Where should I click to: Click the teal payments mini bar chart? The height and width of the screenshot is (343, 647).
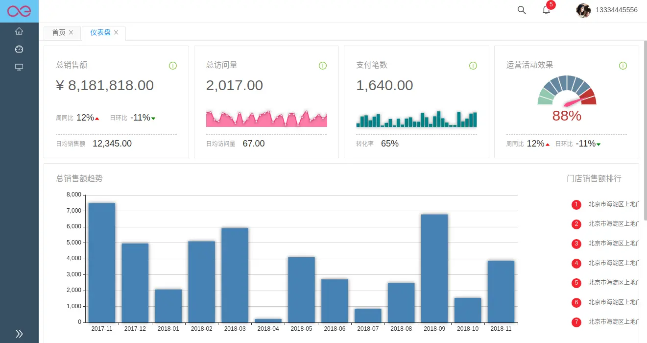[417, 119]
